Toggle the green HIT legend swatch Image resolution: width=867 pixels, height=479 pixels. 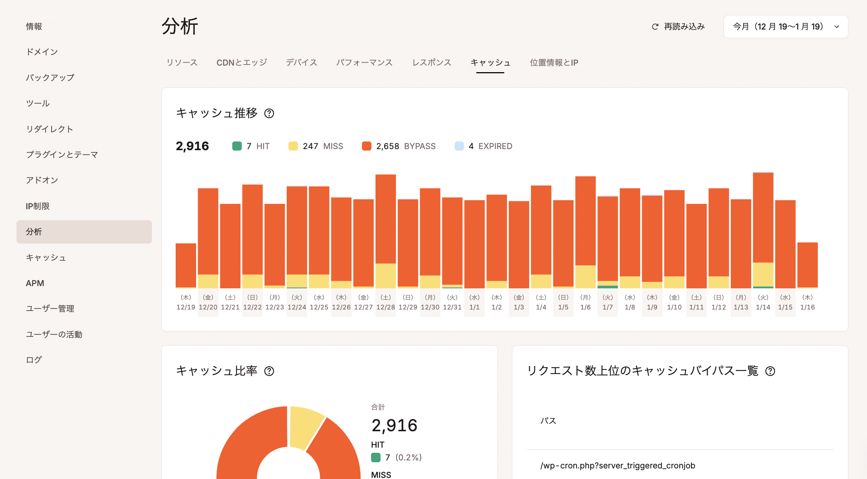[x=237, y=146]
